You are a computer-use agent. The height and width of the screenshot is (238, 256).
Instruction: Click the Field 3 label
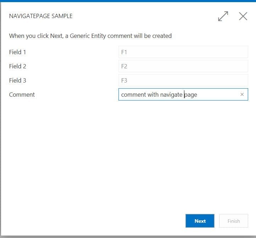pyautogui.click(x=18, y=81)
